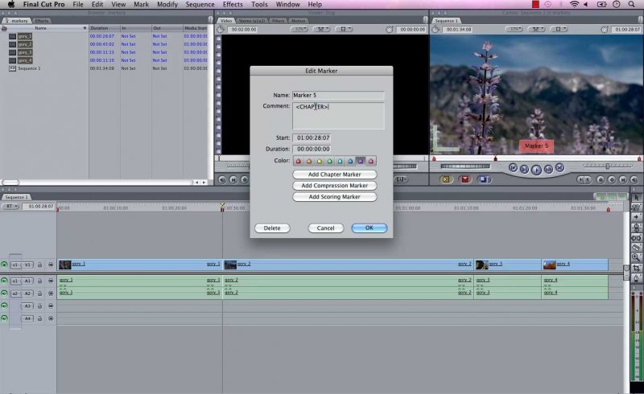This screenshot has height=394, width=644.
Task: Click the red Overwrite edit button
Action: (x=464, y=179)
